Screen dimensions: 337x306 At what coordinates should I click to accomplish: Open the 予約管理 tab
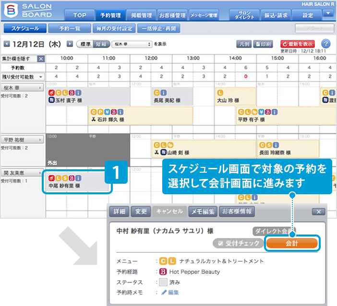tap(110, 15)
